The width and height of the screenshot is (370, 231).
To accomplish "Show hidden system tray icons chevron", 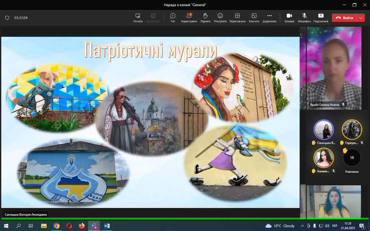I will 302,226.
